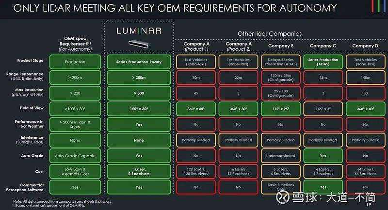This screenshot has height=210, width=388.
Task: Click the '4 Lasers, 4 Receivers' cell
Action: [323, 171]
